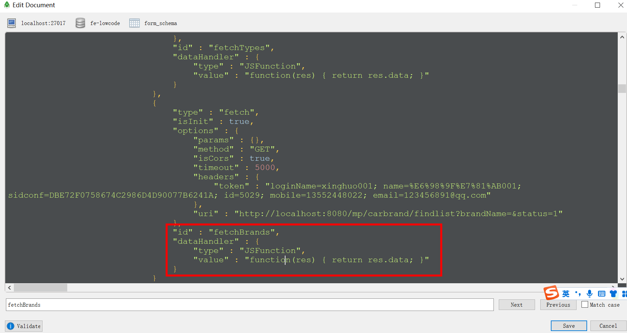
Task: Click the "isCors" : true line
Action: pyautogui.click(x=234, y=158)
